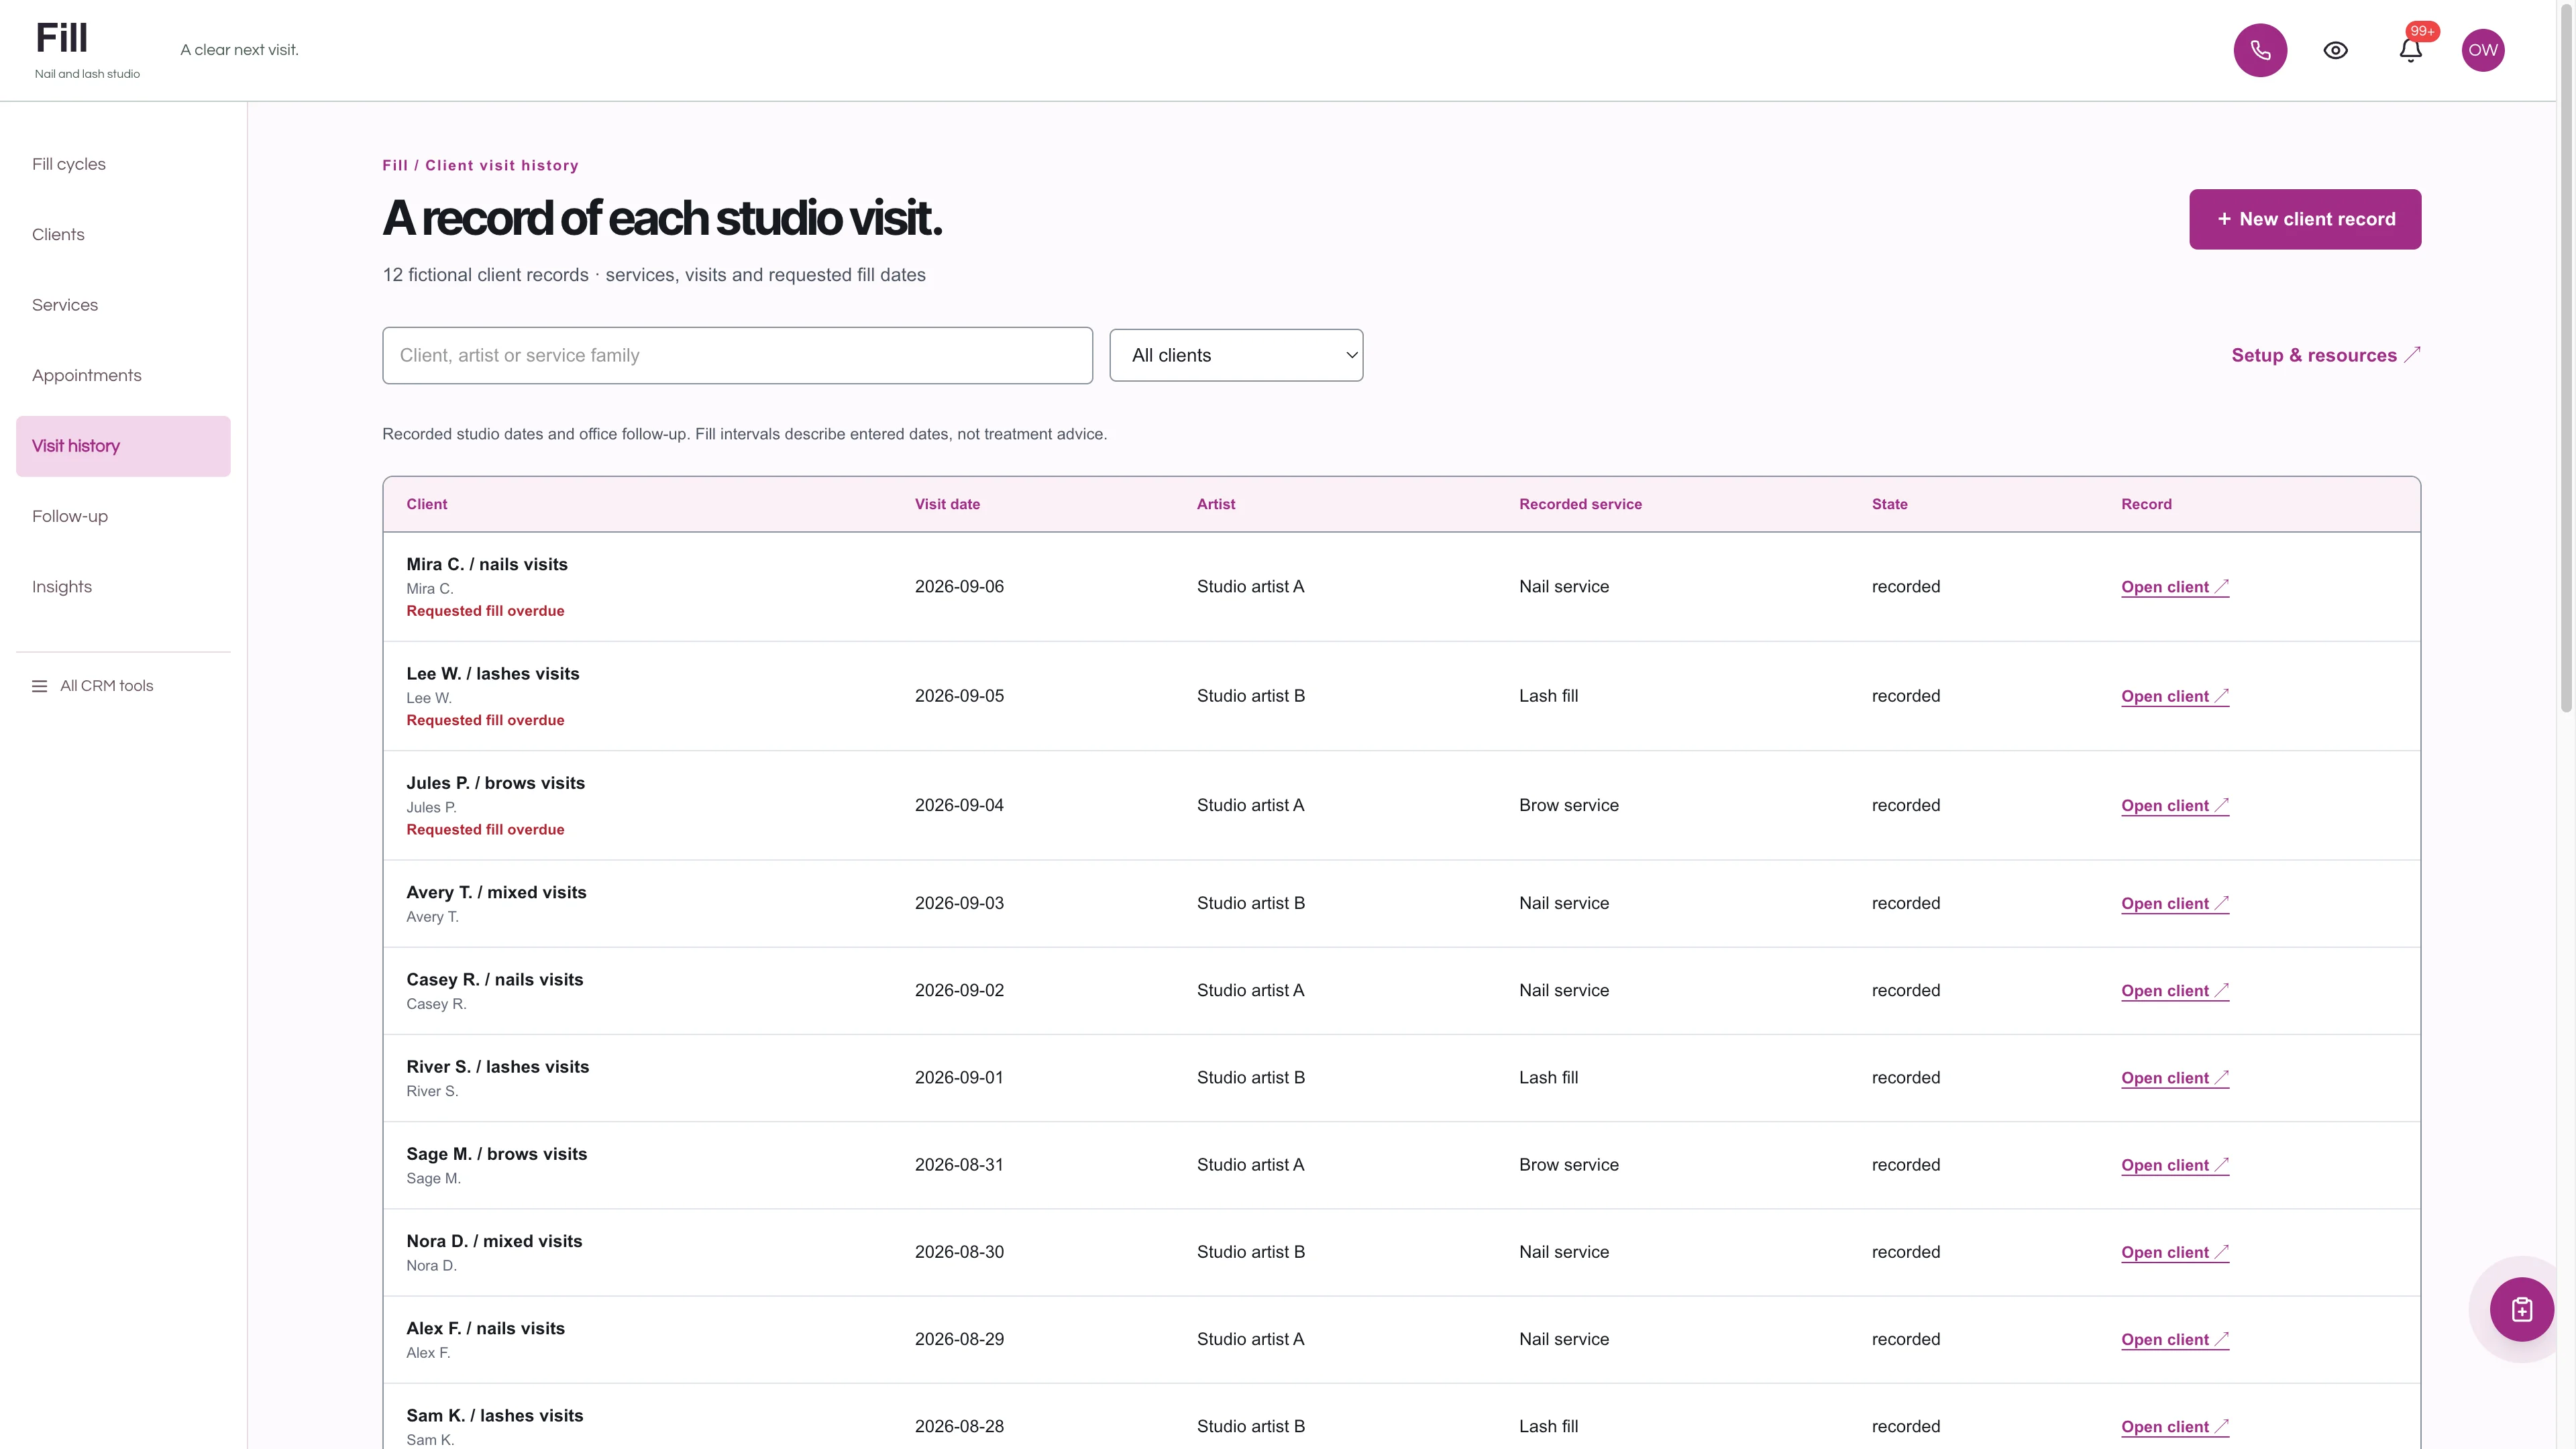The image size is (2576, 1449).
Task: Open client link for Mira C.
Action: click(x=2174, y=587)
